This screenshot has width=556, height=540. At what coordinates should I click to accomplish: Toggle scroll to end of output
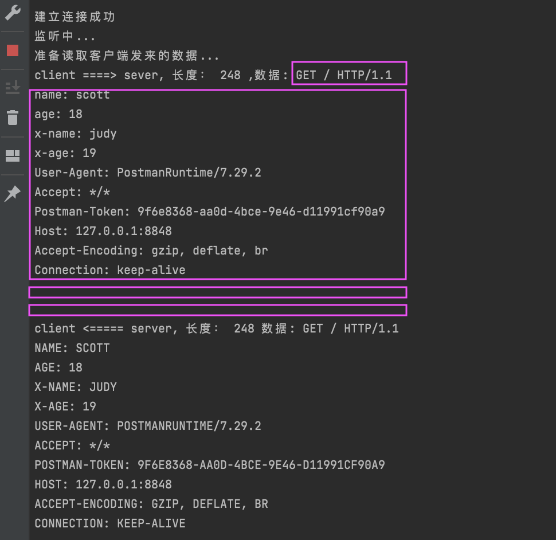[x=13, y=87]
